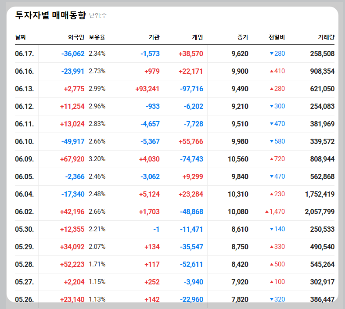Click individual value +9,299

[x=193, y=177]
